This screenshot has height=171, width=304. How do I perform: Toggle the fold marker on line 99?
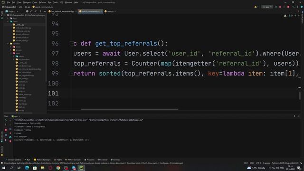click(72, 74)
